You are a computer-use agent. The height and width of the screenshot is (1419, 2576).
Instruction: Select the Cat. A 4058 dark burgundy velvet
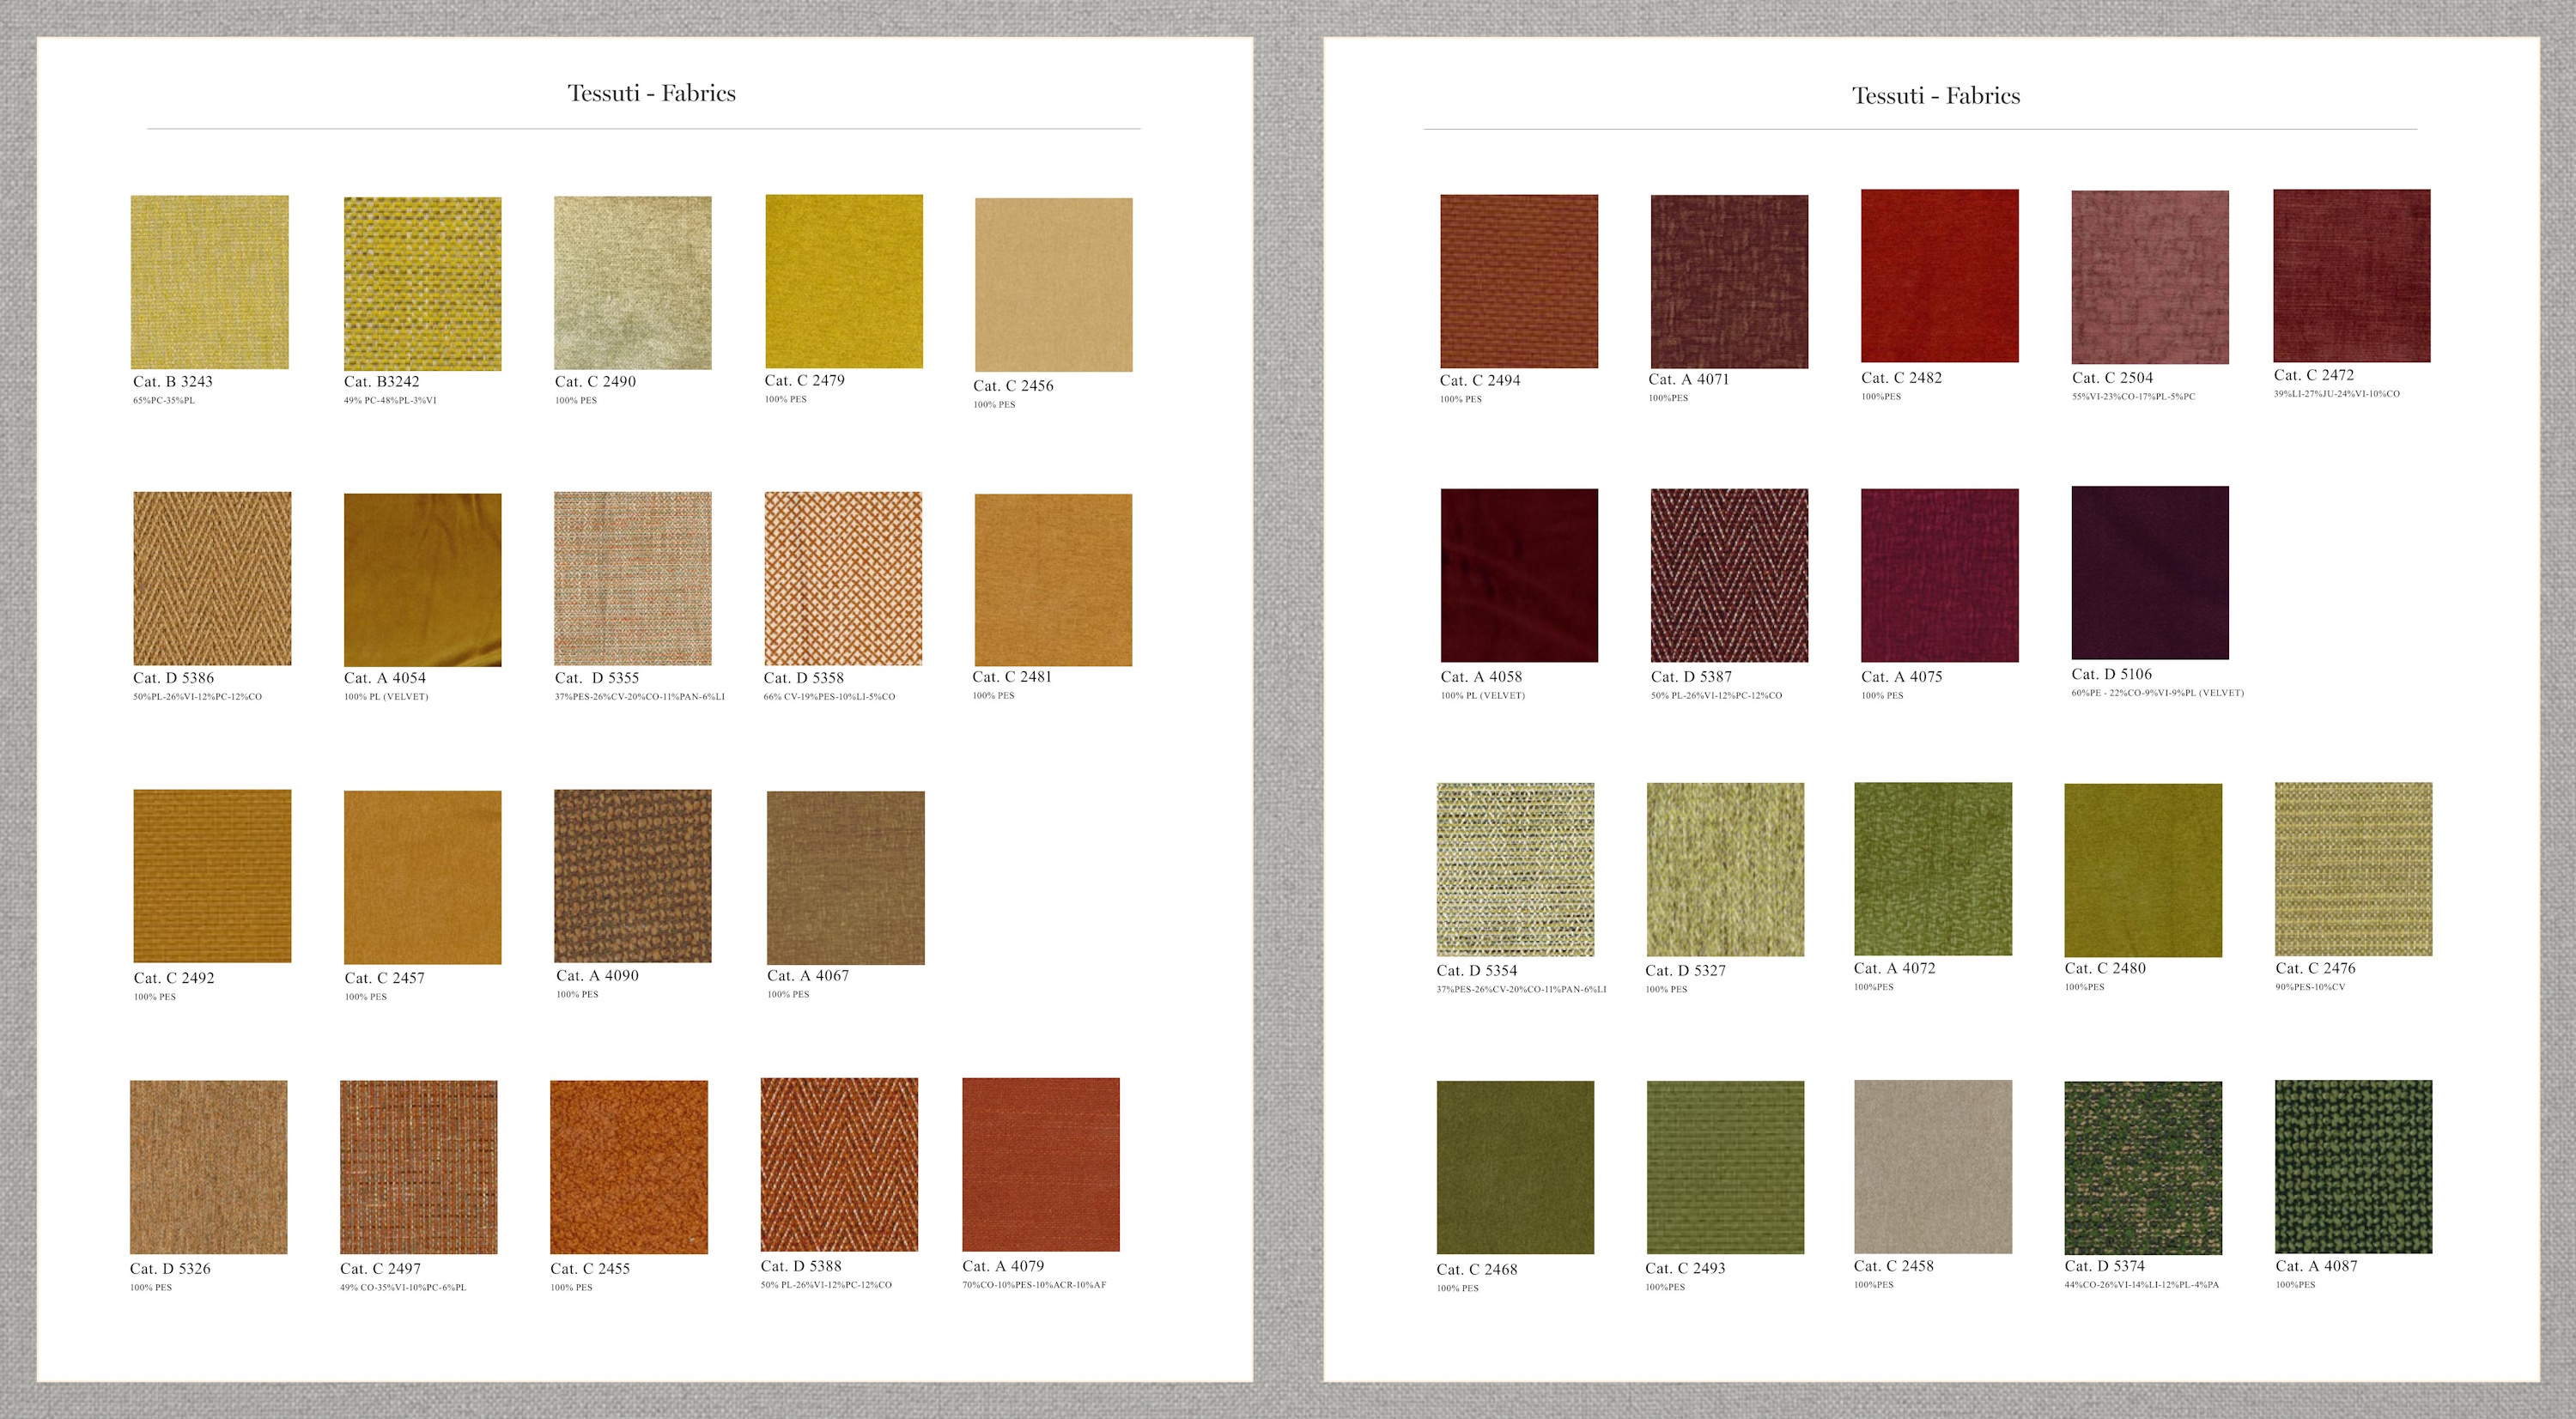[1519, 575]
